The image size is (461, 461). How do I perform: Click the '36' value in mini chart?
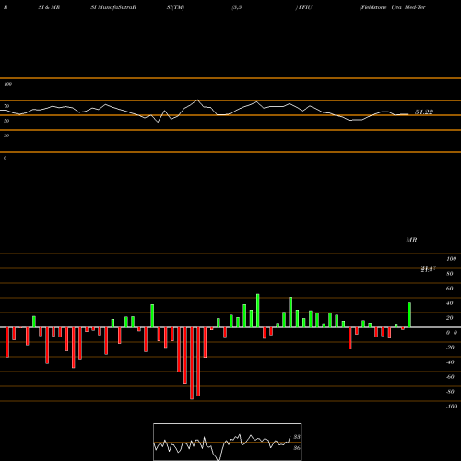[x=297, y=448]
